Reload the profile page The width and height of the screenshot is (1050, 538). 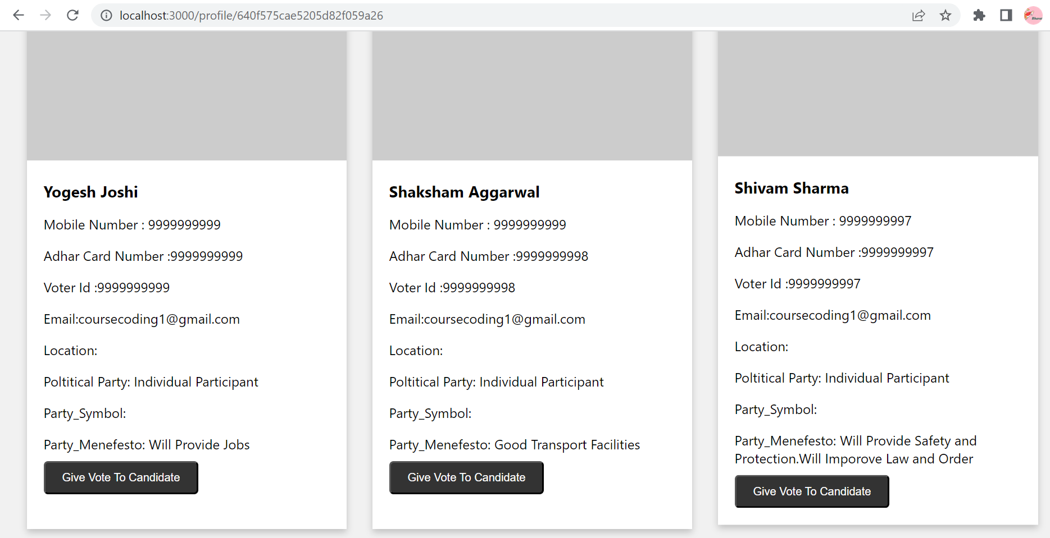point(72,15)
